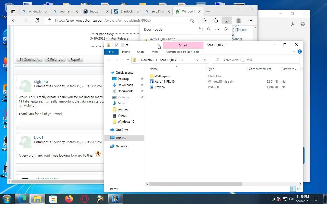Search downloads in Edge Downloads panel

209,29
